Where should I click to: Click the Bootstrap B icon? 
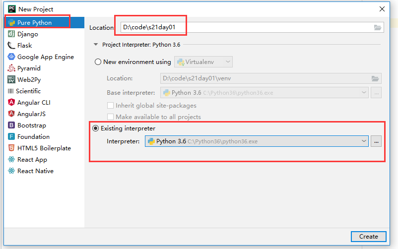11,125
